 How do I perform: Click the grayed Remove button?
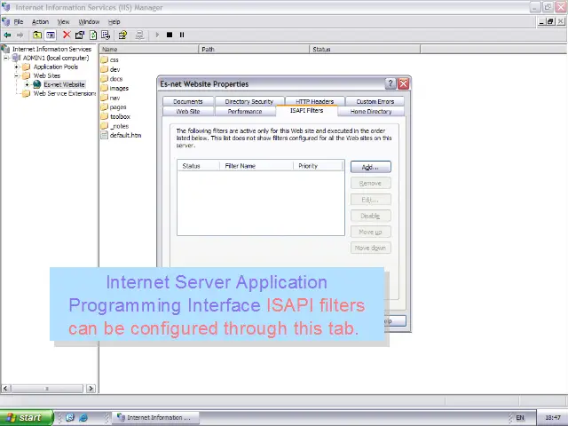point(371,184)
